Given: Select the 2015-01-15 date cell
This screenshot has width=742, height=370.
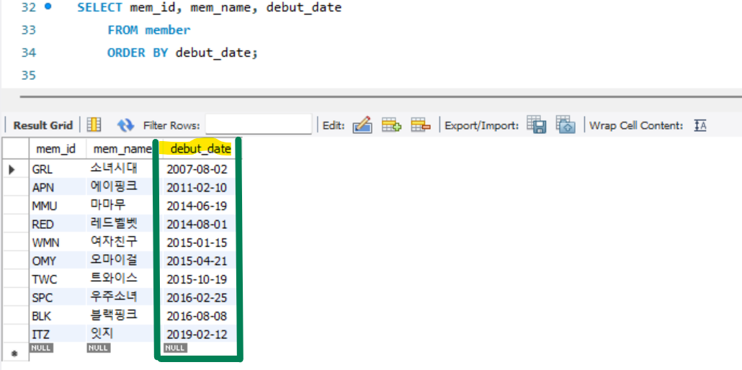Looking at the screenshot, I should [x=197, y=243].
